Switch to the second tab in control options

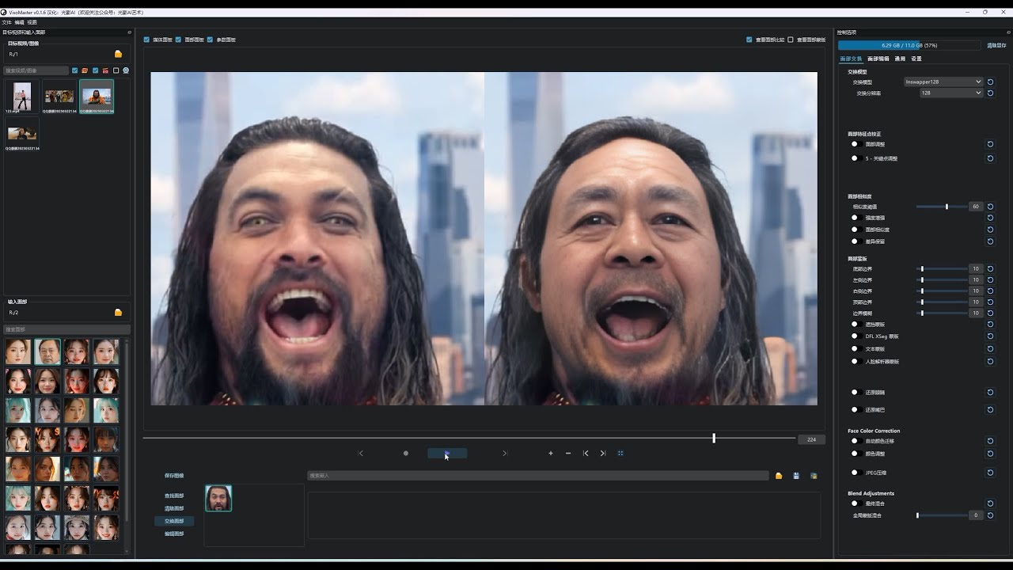878,59
